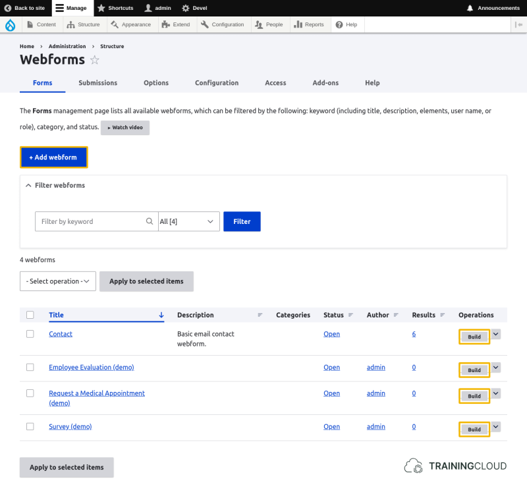527x494 pixels.
Task: Open the Structure admin menu
Action: tap(84, 24)
